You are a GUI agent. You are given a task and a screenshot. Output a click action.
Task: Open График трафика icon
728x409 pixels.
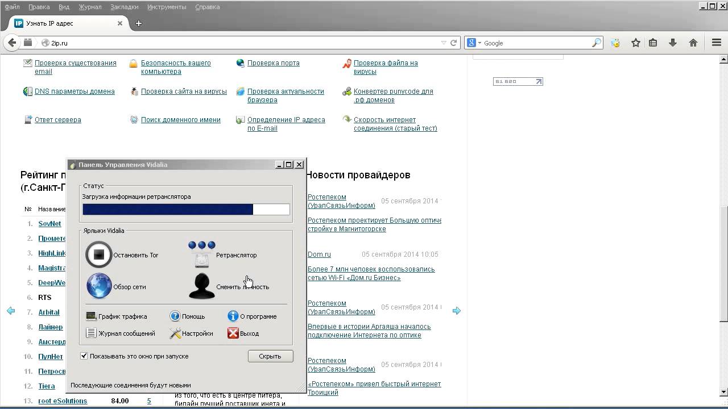91,316
